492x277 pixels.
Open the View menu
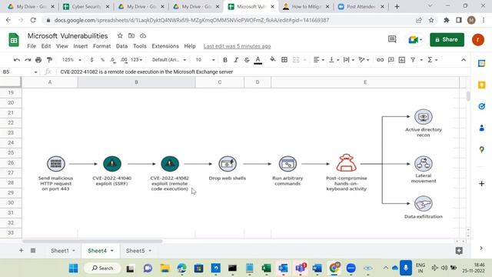pos(62,46)
